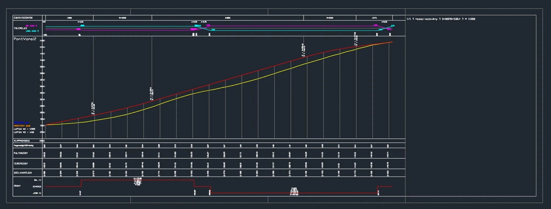The image size is (551, 209).
Task: Click the R=5000 curve radius text
Action: (329, 18)
